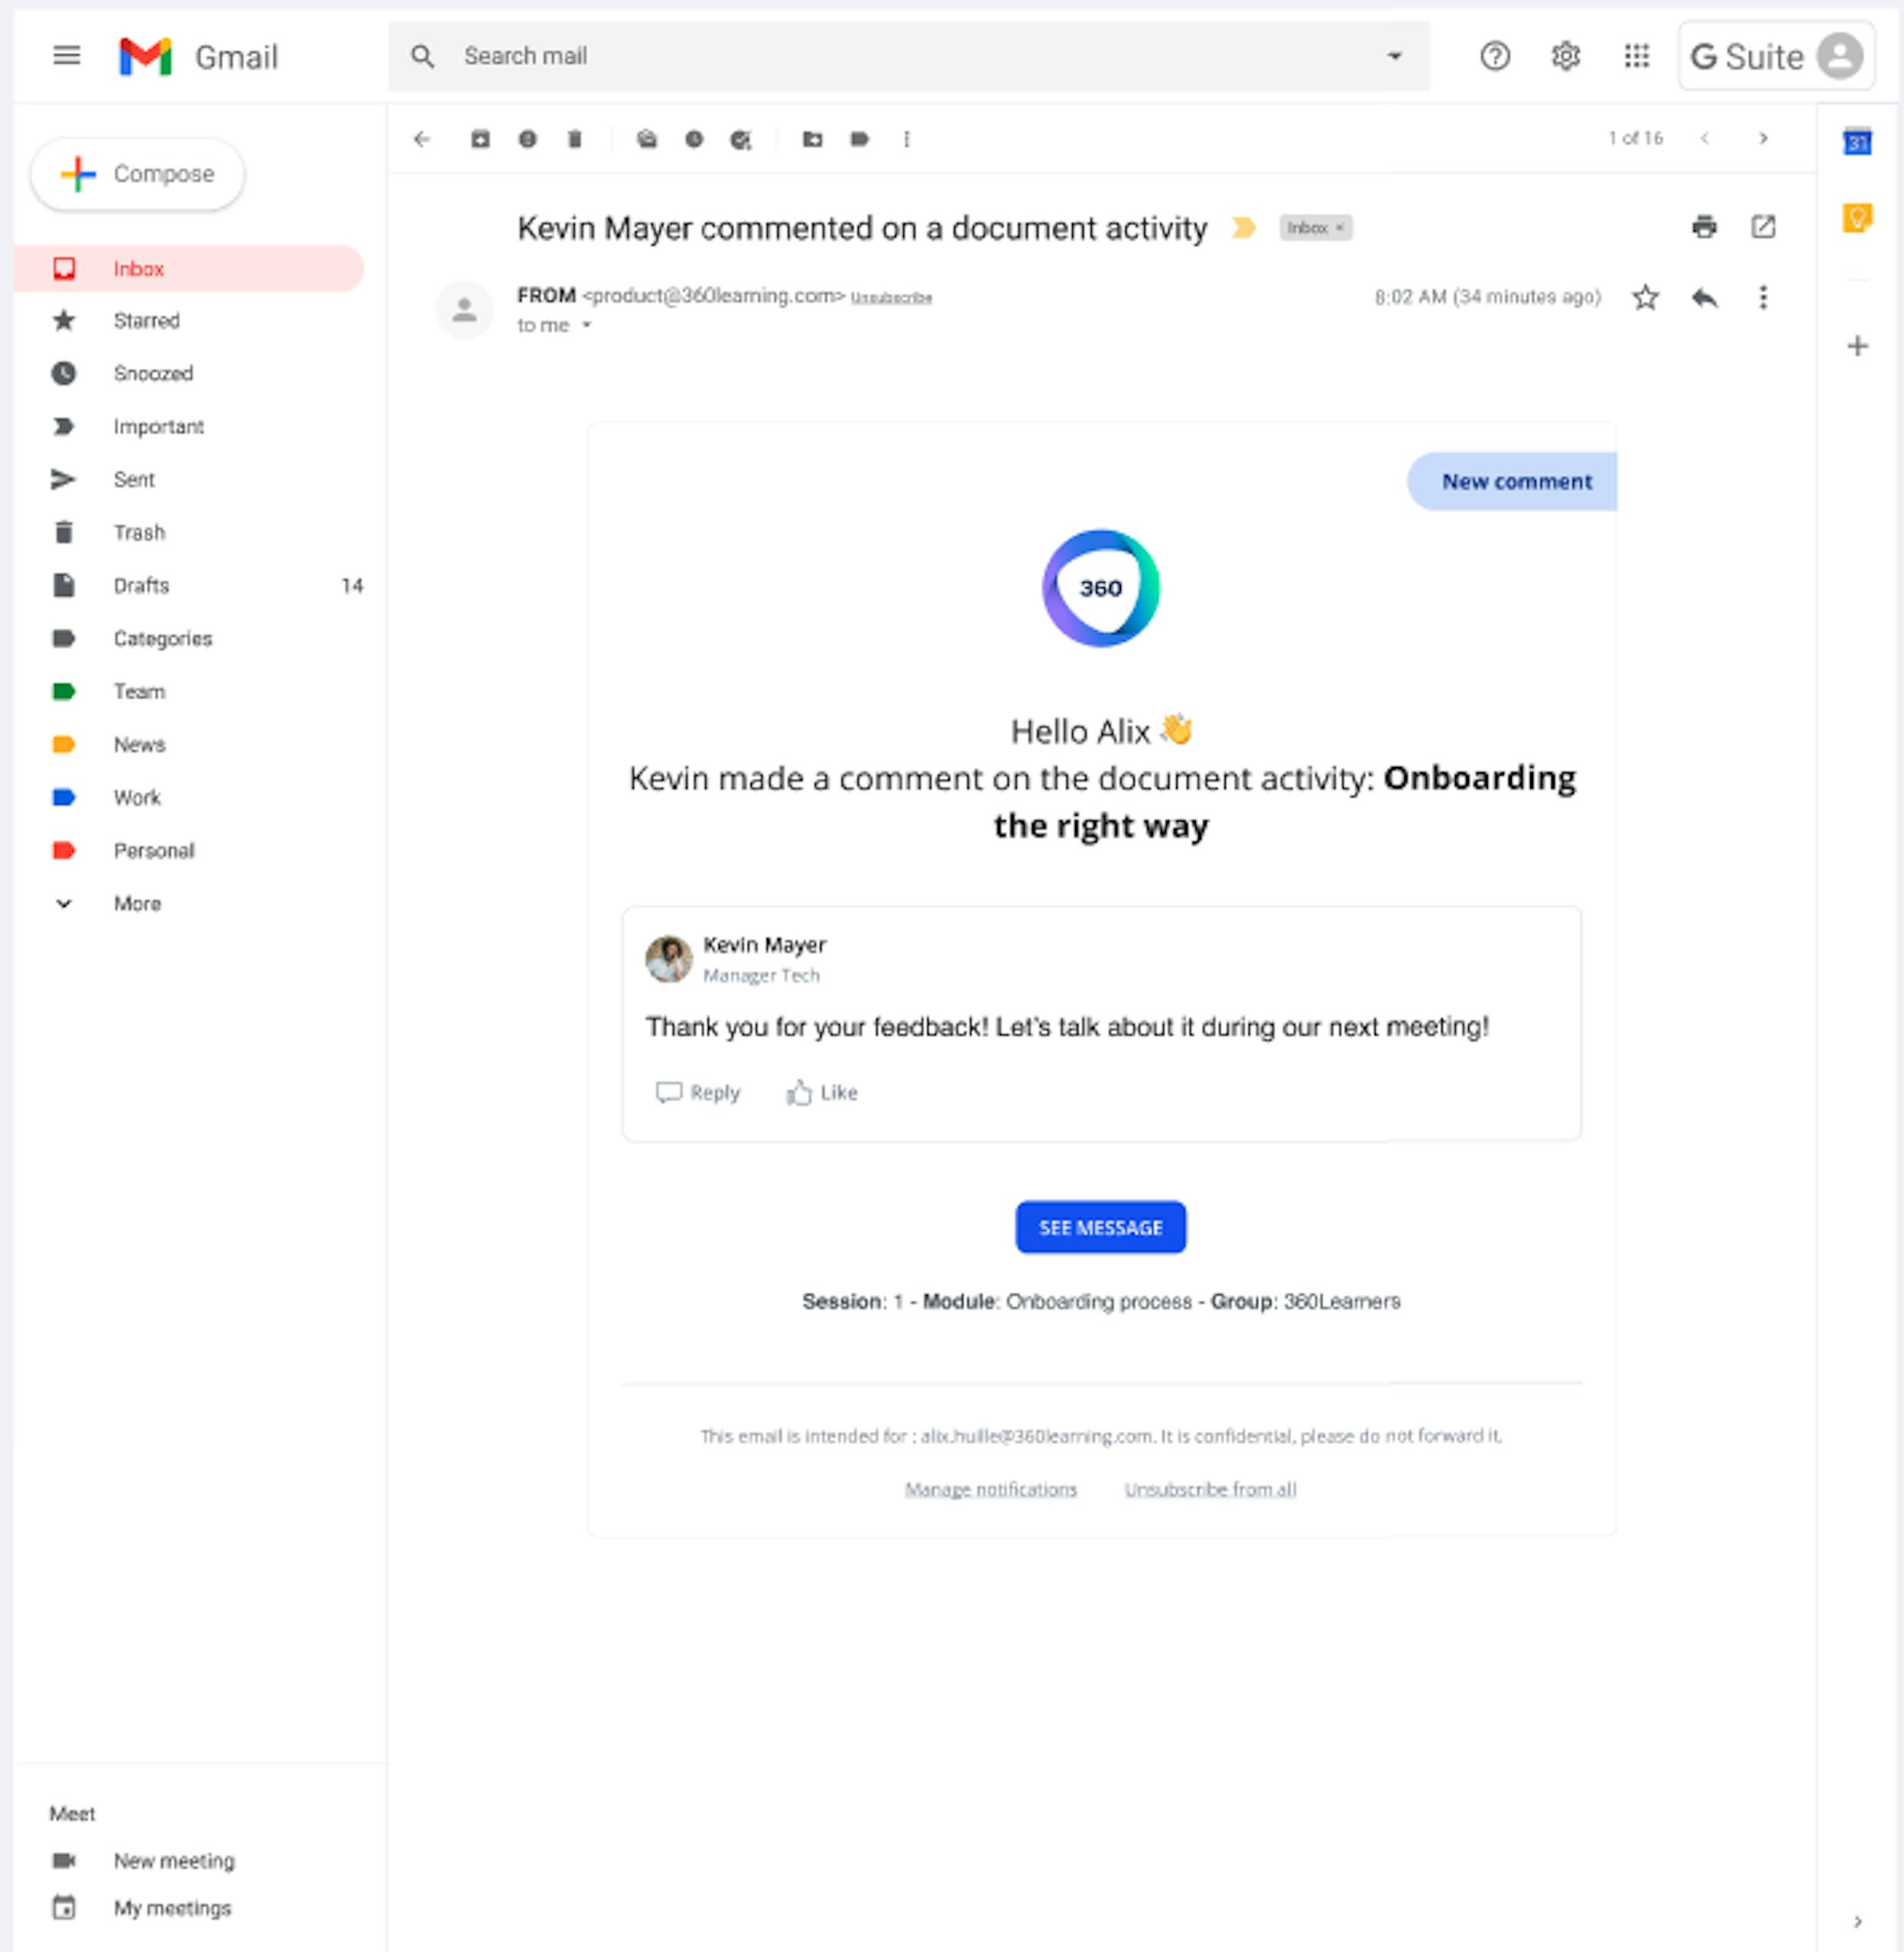This screenshot has height=1952, width=1904.
Task: Remove the Inbox label chip
Action: 1339,228
